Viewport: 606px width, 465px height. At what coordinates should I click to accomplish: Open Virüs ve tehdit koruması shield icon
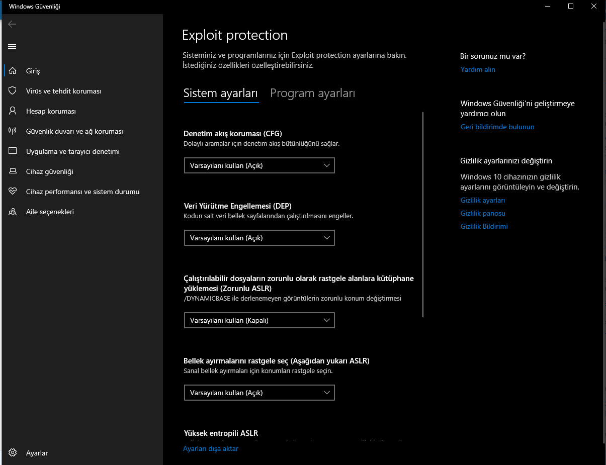(13, 91)
